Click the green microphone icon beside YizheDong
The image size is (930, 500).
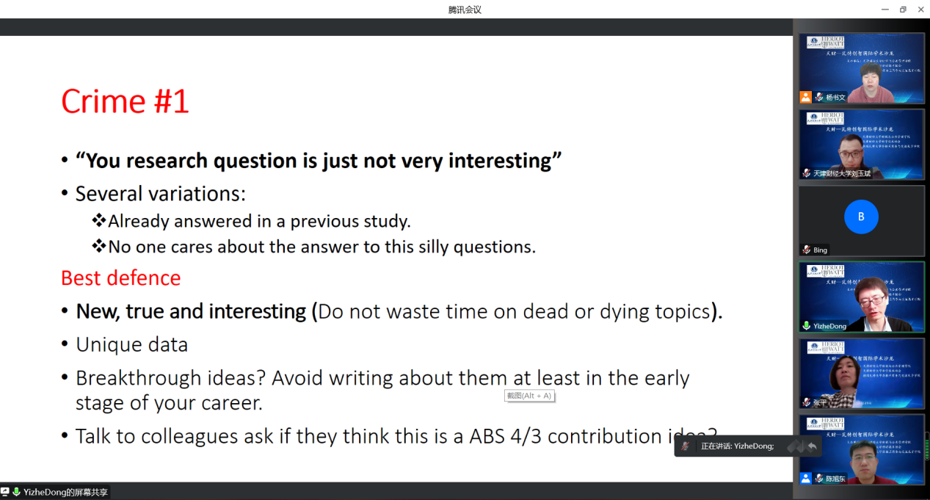(x=807, y=326)
